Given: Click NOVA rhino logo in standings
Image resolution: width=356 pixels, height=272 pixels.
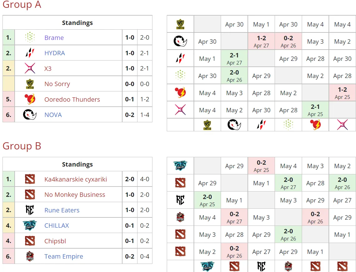Looking at the screenshot, I should (30, 114).
